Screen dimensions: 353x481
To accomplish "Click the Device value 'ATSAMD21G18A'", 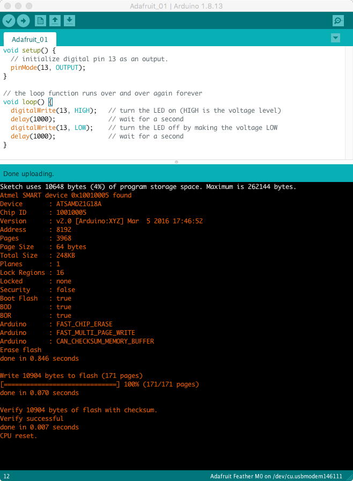I will [79, 203].
